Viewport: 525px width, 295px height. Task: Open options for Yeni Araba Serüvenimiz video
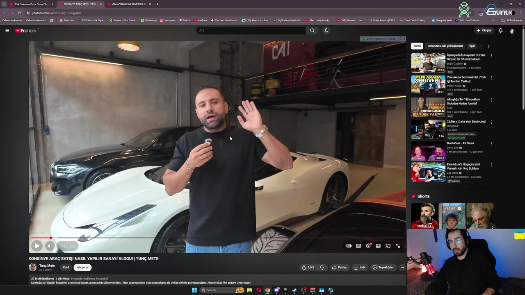click(x=492, y=78)
